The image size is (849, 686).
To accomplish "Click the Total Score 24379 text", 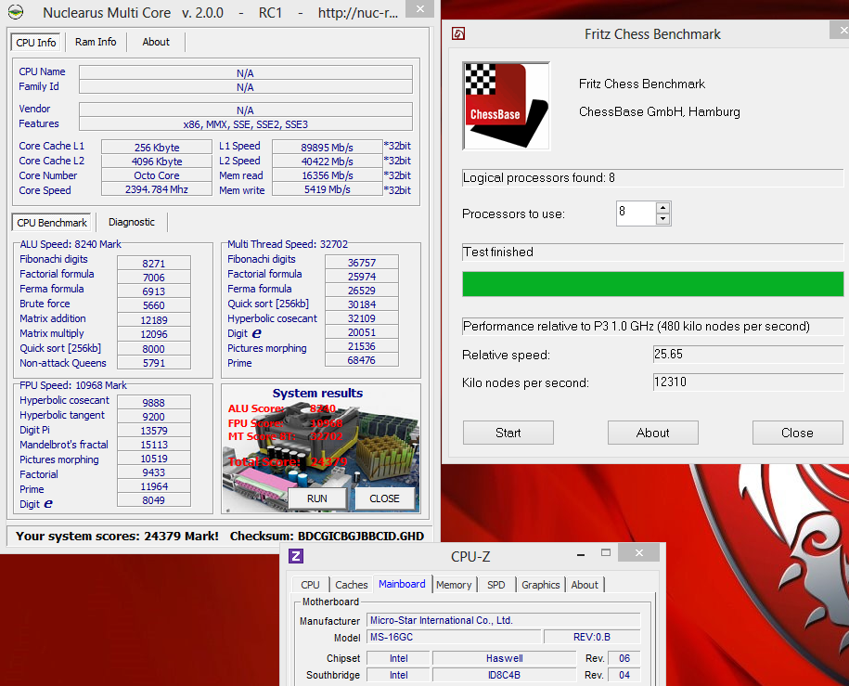I will pos(288,461).
